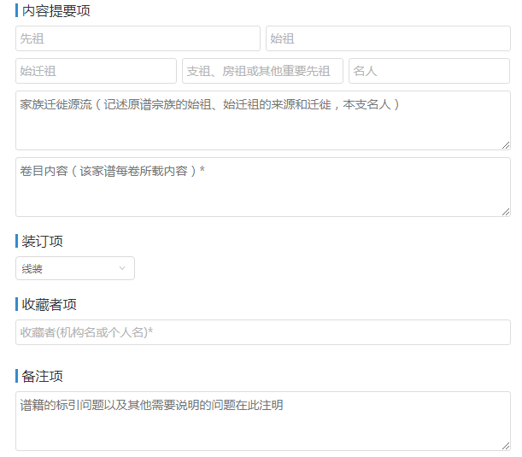Screen dimensions: 522x457
Task: Click the 卷目内容 text area
Action: pyautogui.click(x=262, y=187)
